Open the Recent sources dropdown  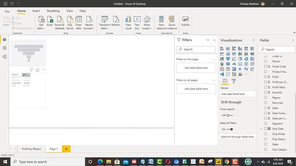(89, 23)
